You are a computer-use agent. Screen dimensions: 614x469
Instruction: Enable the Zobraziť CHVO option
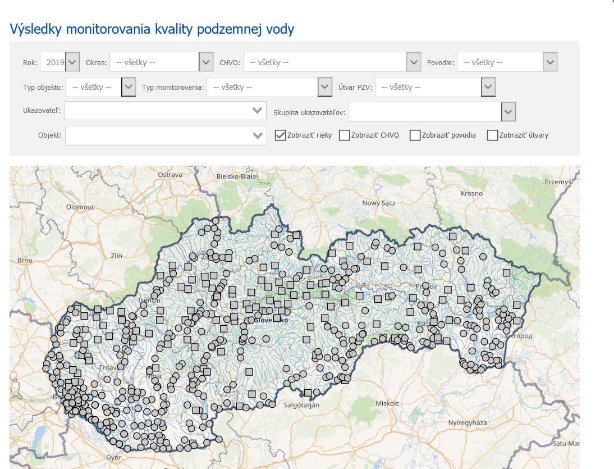(x=345, y=135)
